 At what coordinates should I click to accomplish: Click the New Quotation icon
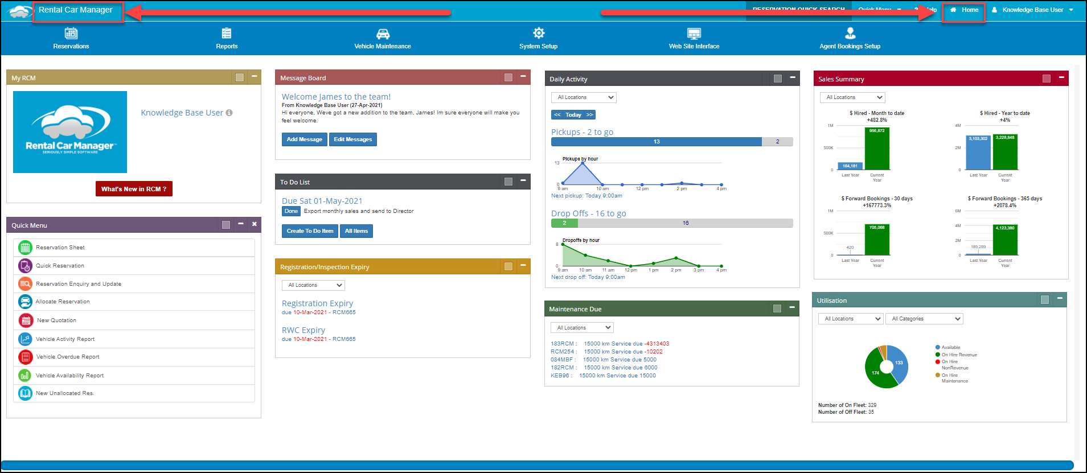26,320
